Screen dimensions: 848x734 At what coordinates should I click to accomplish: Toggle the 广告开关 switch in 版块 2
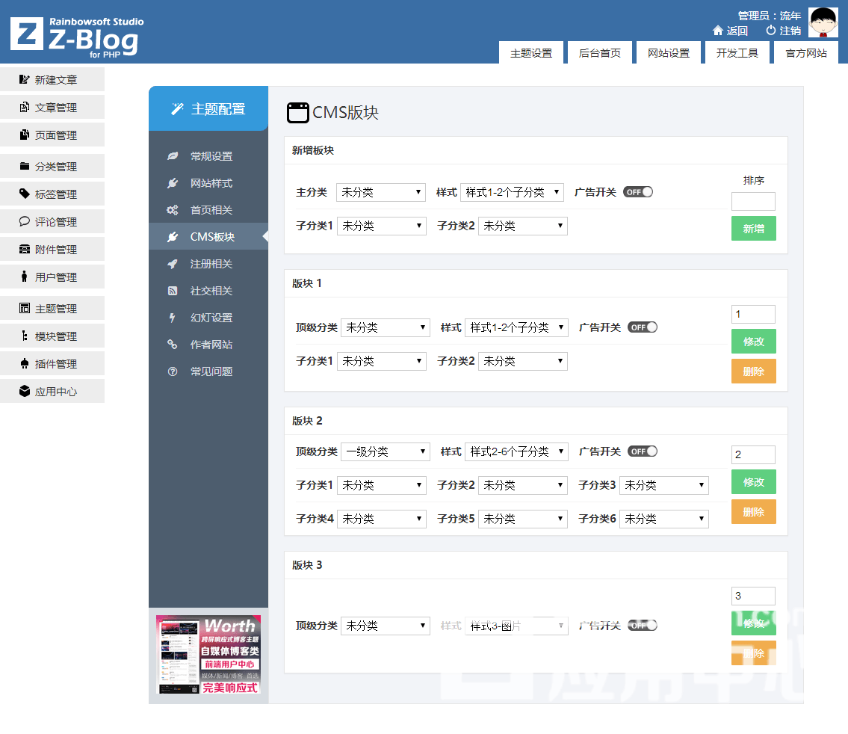643,451
